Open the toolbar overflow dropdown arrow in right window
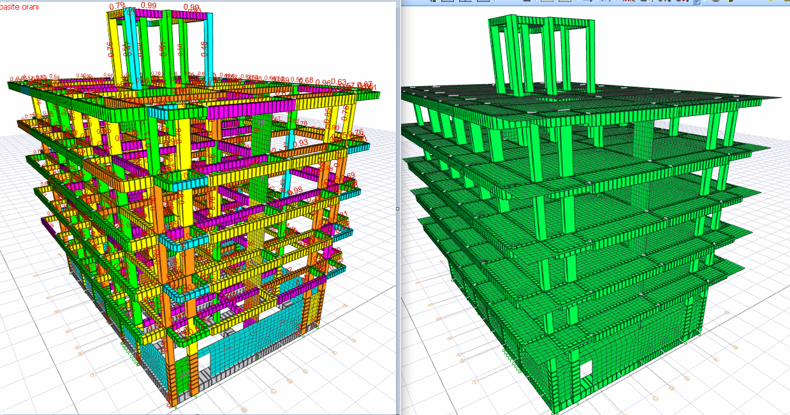Screen dimensions: 790x415 (x=697, y=3)
